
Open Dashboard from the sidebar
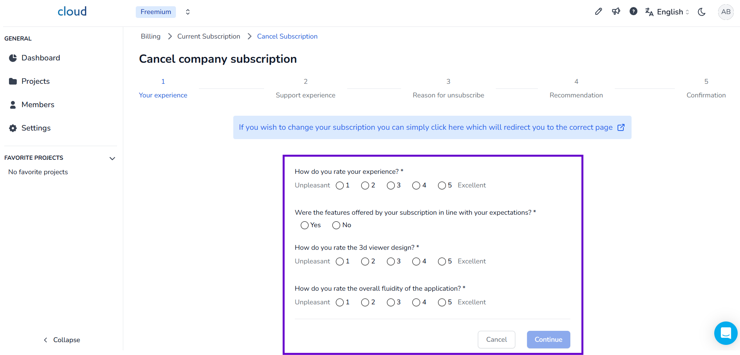(x=41, y=58)
